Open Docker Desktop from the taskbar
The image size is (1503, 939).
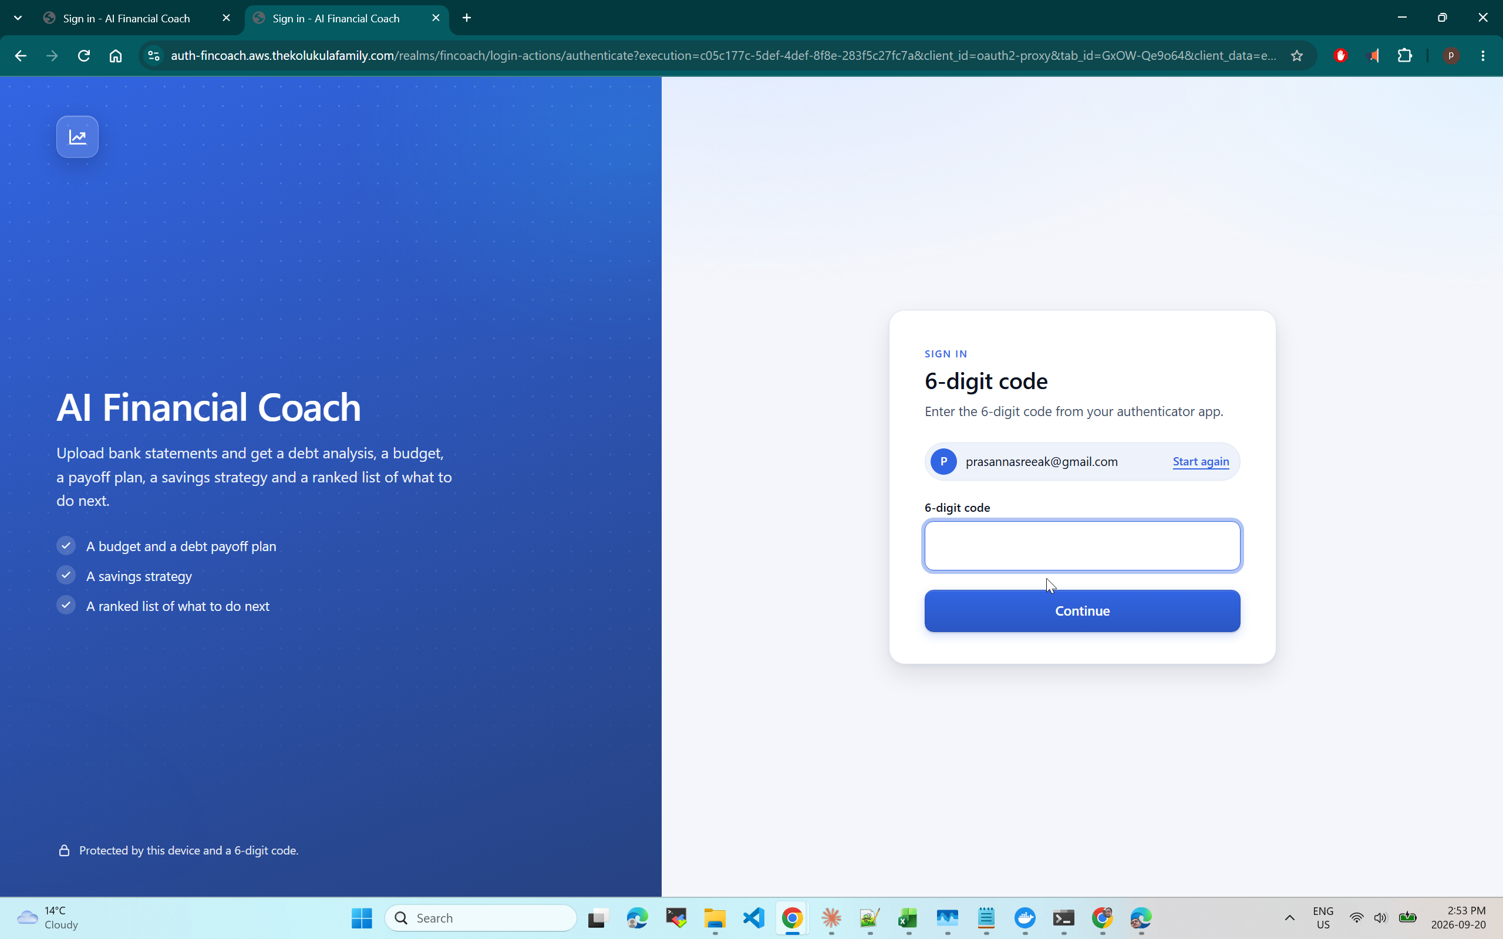click(1025, 918)
